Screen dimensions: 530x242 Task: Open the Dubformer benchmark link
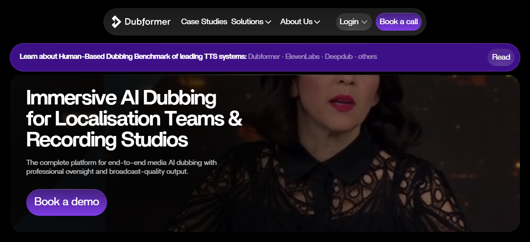[264, 56]
